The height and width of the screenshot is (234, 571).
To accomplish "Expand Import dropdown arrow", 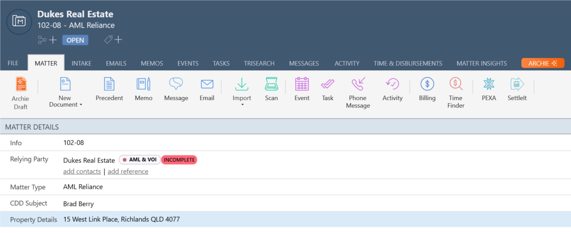I will [242, 105].
